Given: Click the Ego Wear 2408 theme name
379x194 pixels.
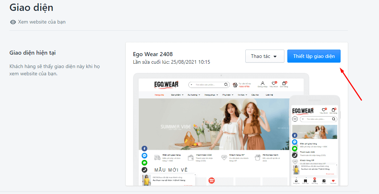Looking at the screenshot, I should [153, 54].
